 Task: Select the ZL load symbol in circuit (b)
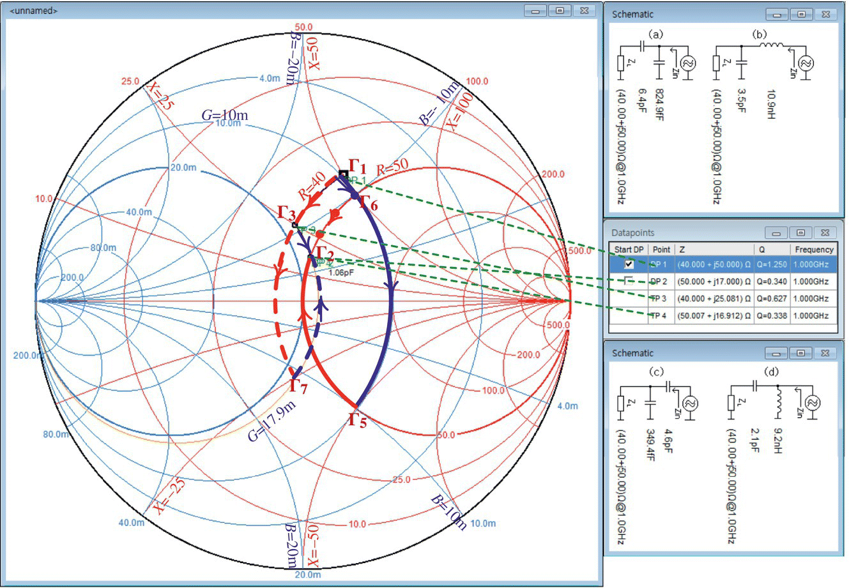716,63
